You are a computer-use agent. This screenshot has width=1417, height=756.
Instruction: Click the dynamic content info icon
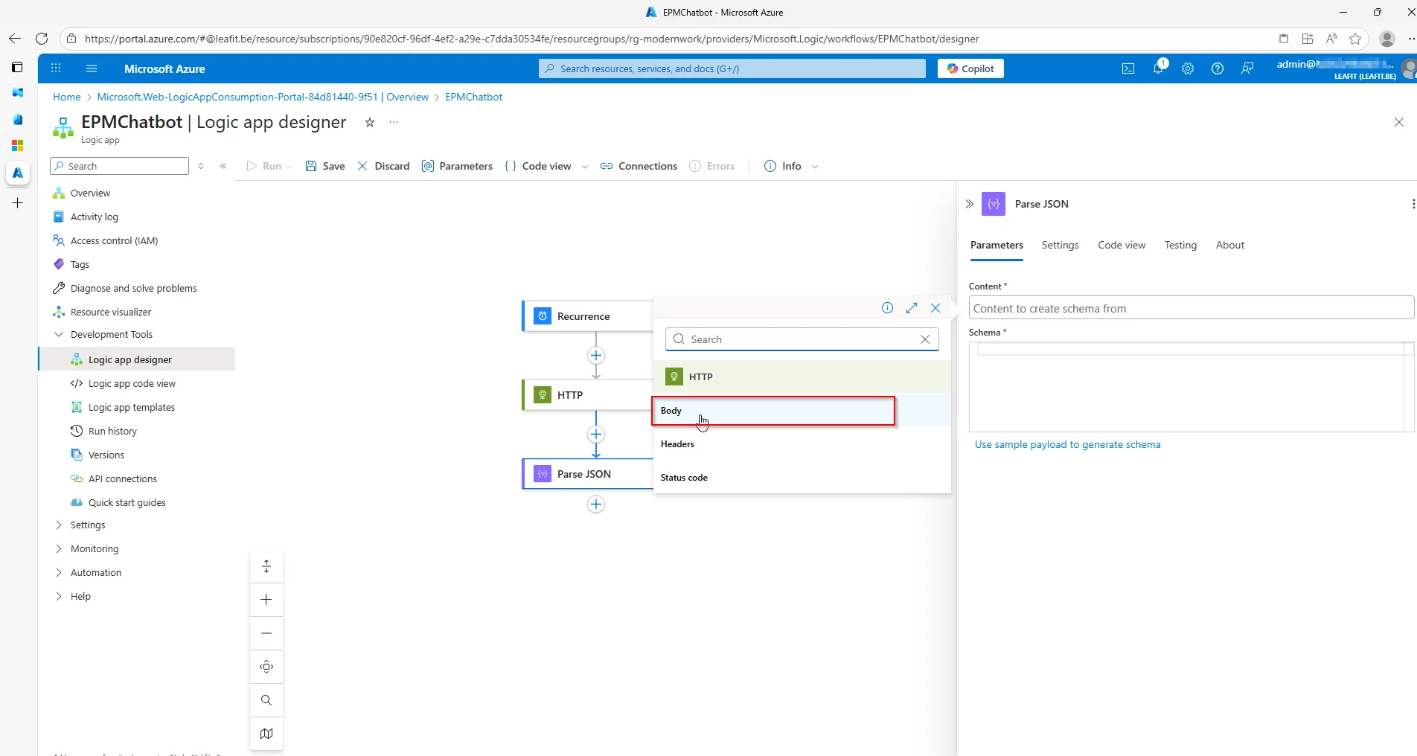[x=887, y=308]
